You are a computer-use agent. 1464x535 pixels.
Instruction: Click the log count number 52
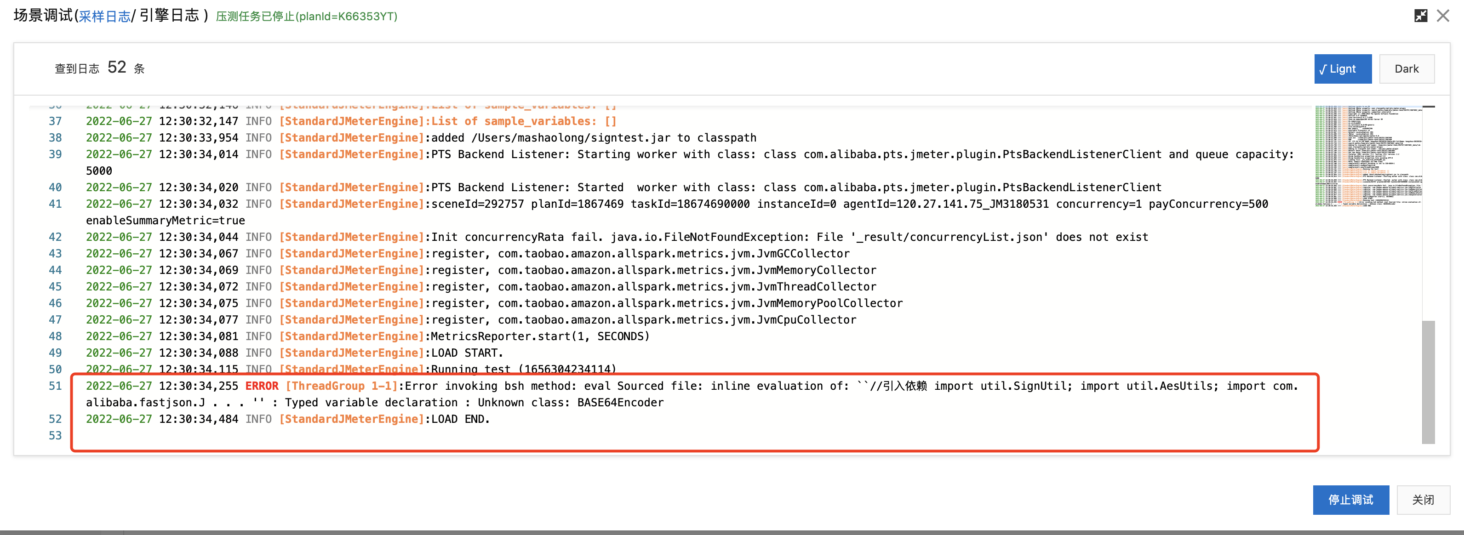click(116, 68)
